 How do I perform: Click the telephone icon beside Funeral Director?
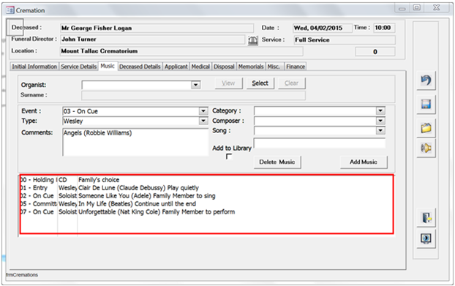(x=253, y=40)
